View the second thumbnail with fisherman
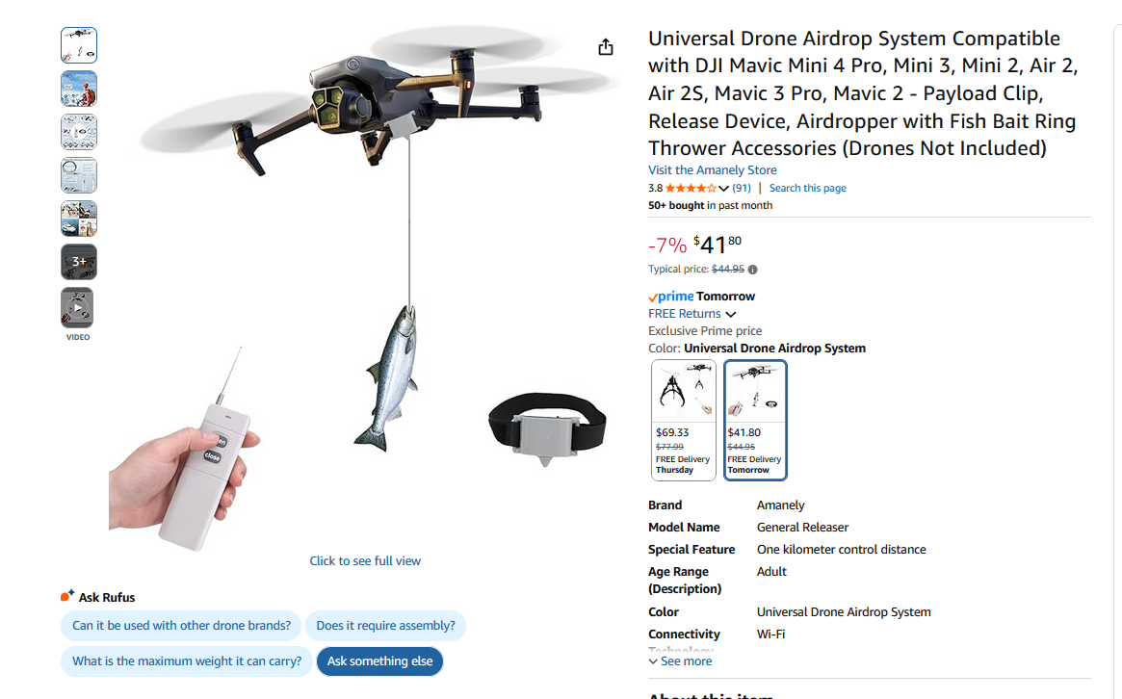 (x=79, y=89)
